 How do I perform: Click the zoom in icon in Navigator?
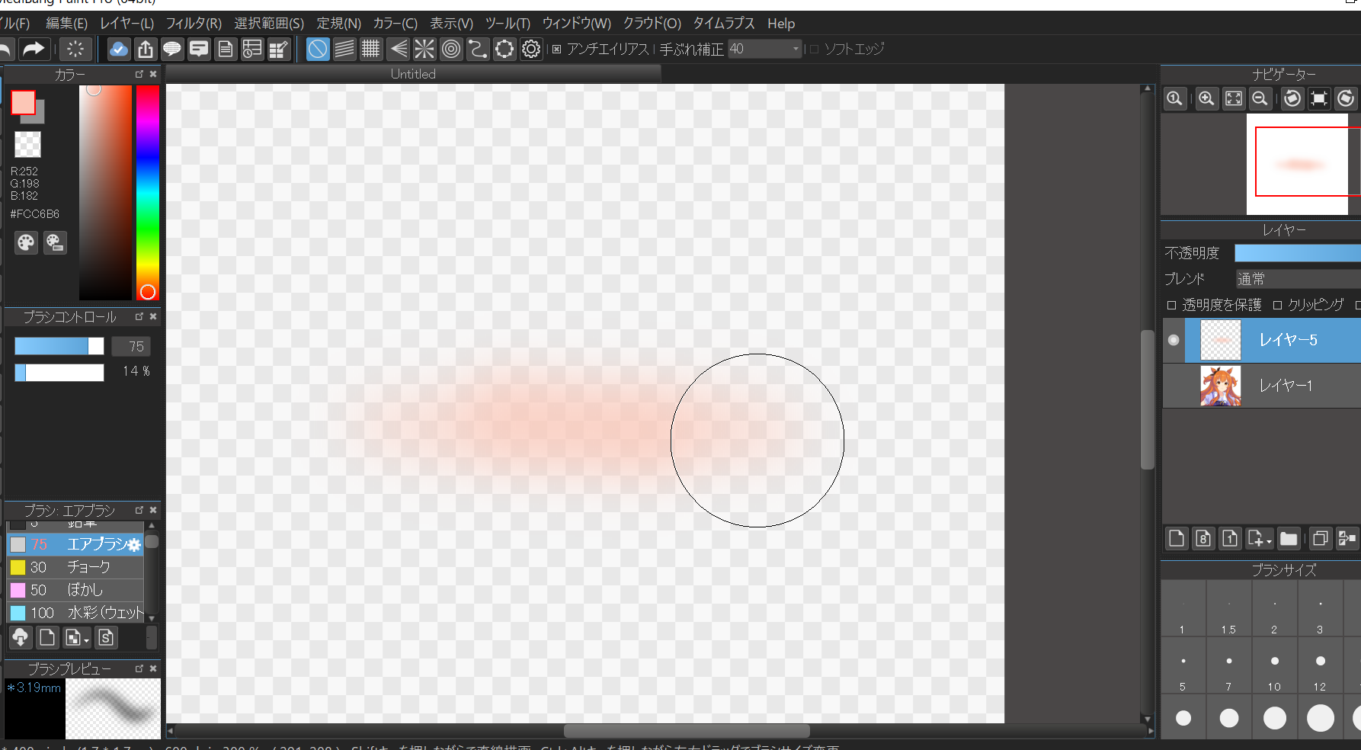(1206, 98)
